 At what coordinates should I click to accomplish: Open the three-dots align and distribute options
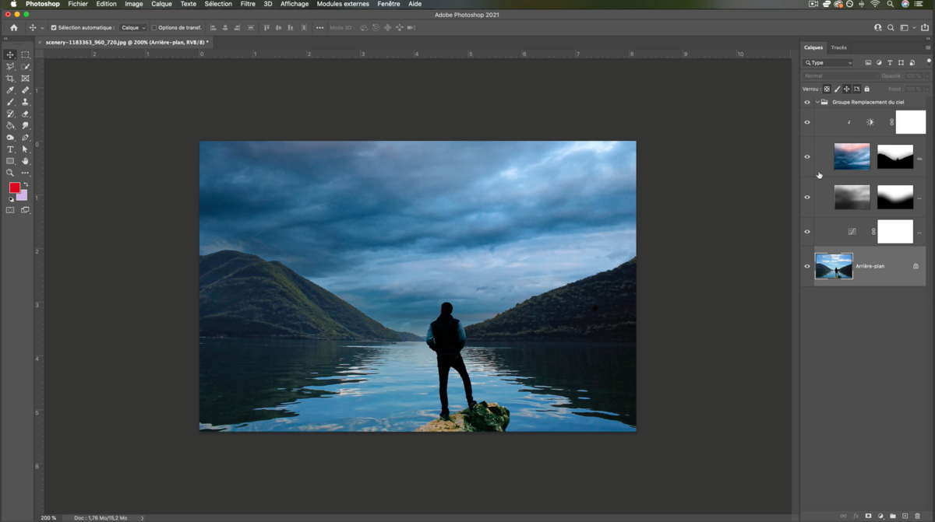pyautogui.click(x=319, y=28)
